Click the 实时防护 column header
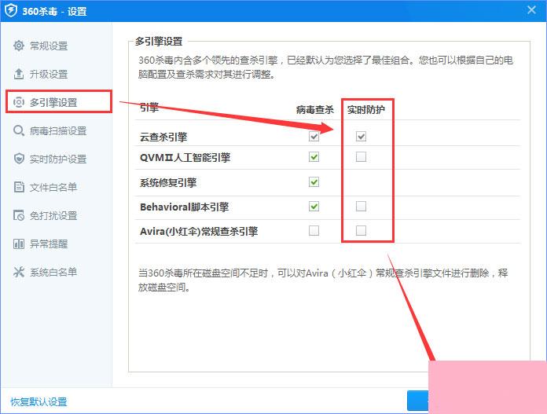547x414 pixels. pos(366,110)
